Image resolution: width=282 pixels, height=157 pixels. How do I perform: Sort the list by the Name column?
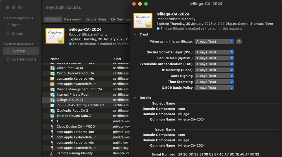(55, 59)
